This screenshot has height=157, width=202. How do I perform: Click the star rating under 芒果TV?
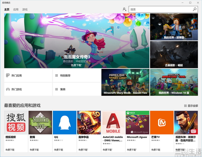click(156, 140)
